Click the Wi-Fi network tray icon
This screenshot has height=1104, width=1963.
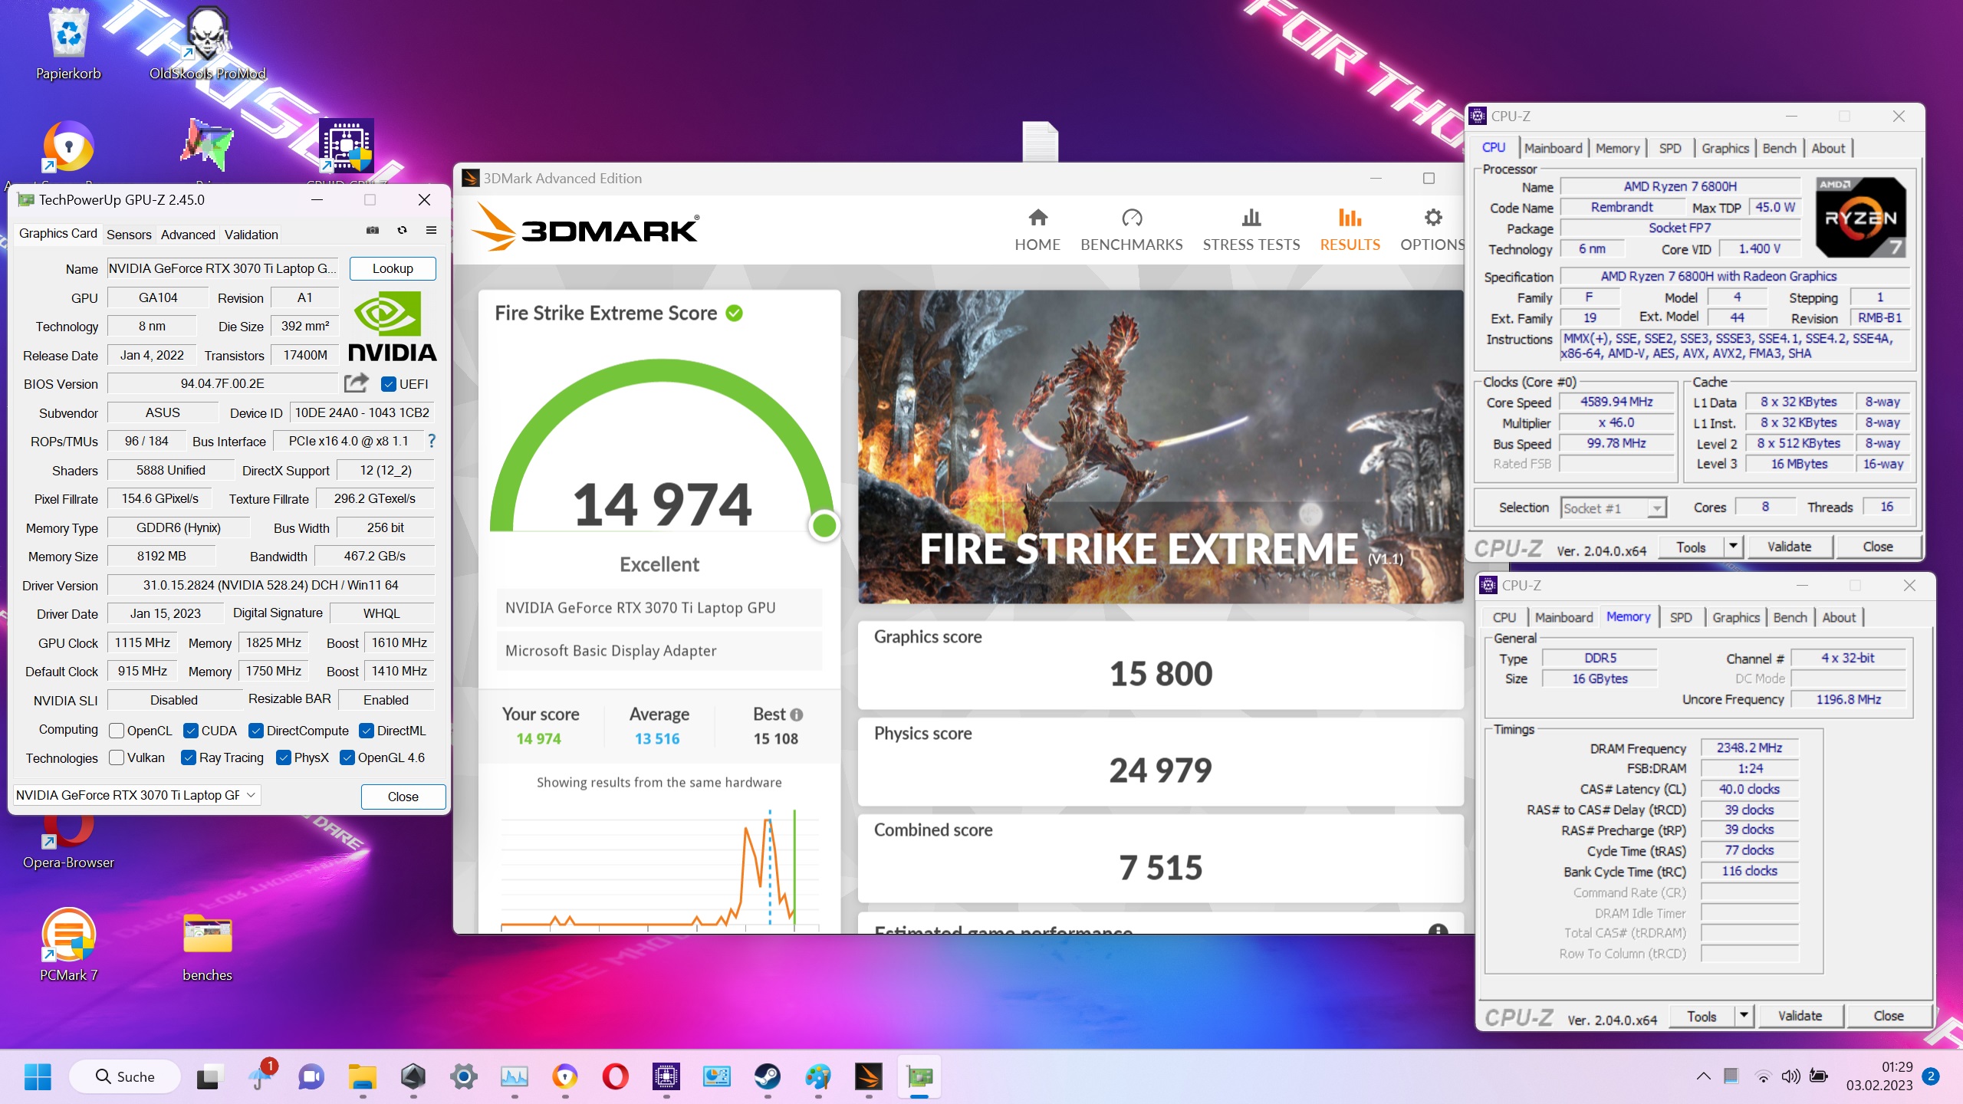point(1763,1076)
